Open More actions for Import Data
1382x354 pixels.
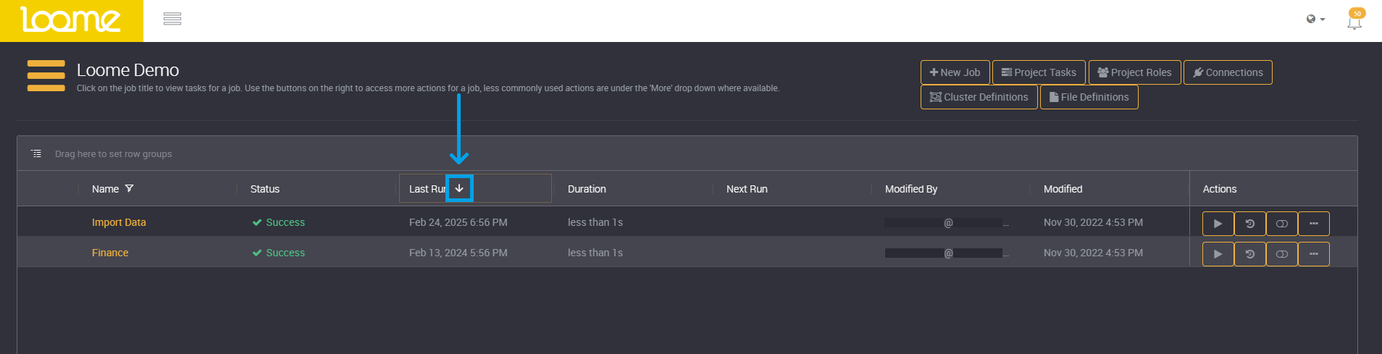(x=1313, y=224)
